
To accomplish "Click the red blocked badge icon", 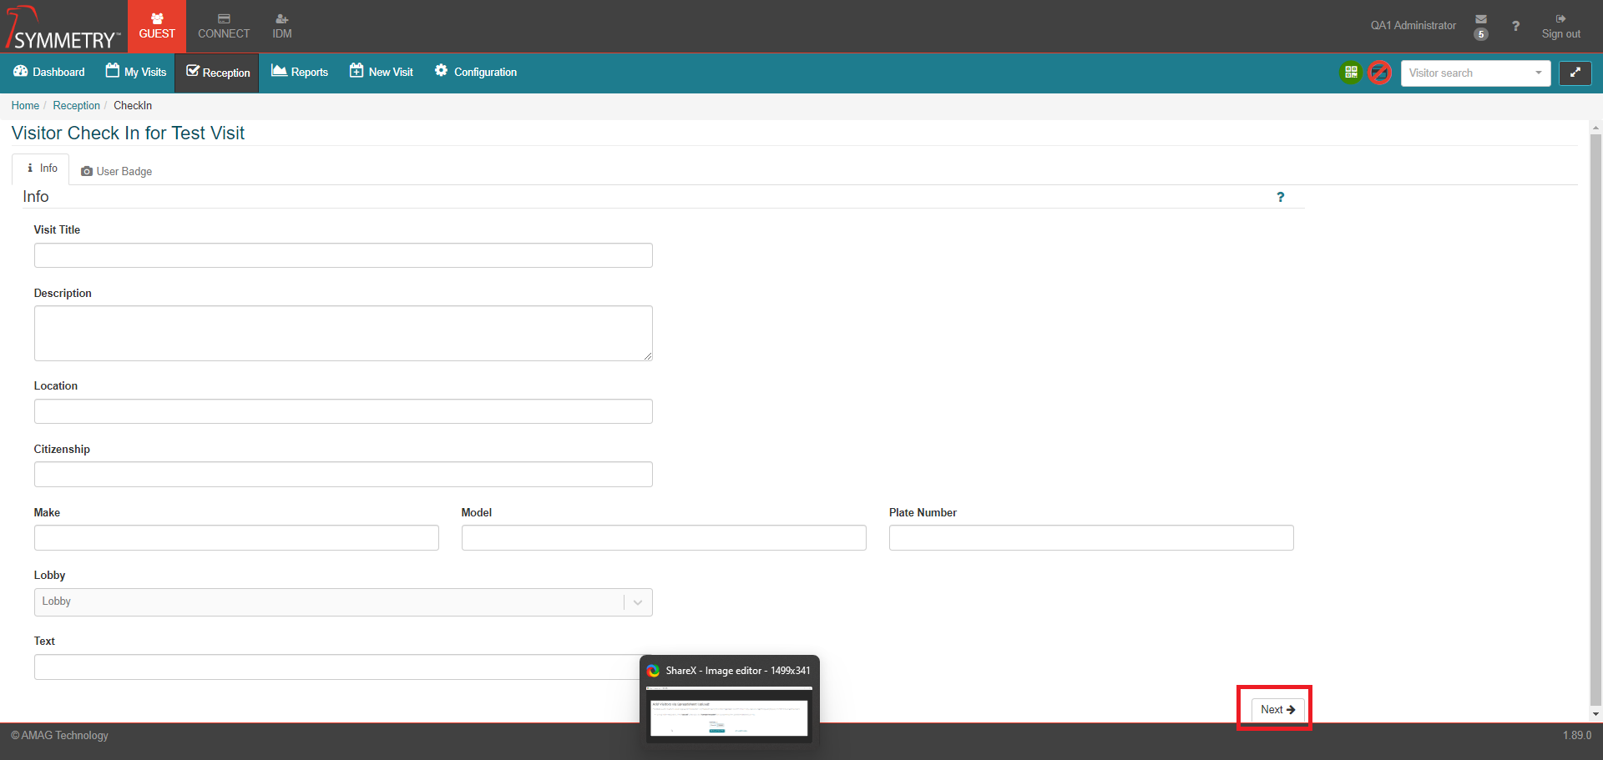I will click(x=1380, y=73).
